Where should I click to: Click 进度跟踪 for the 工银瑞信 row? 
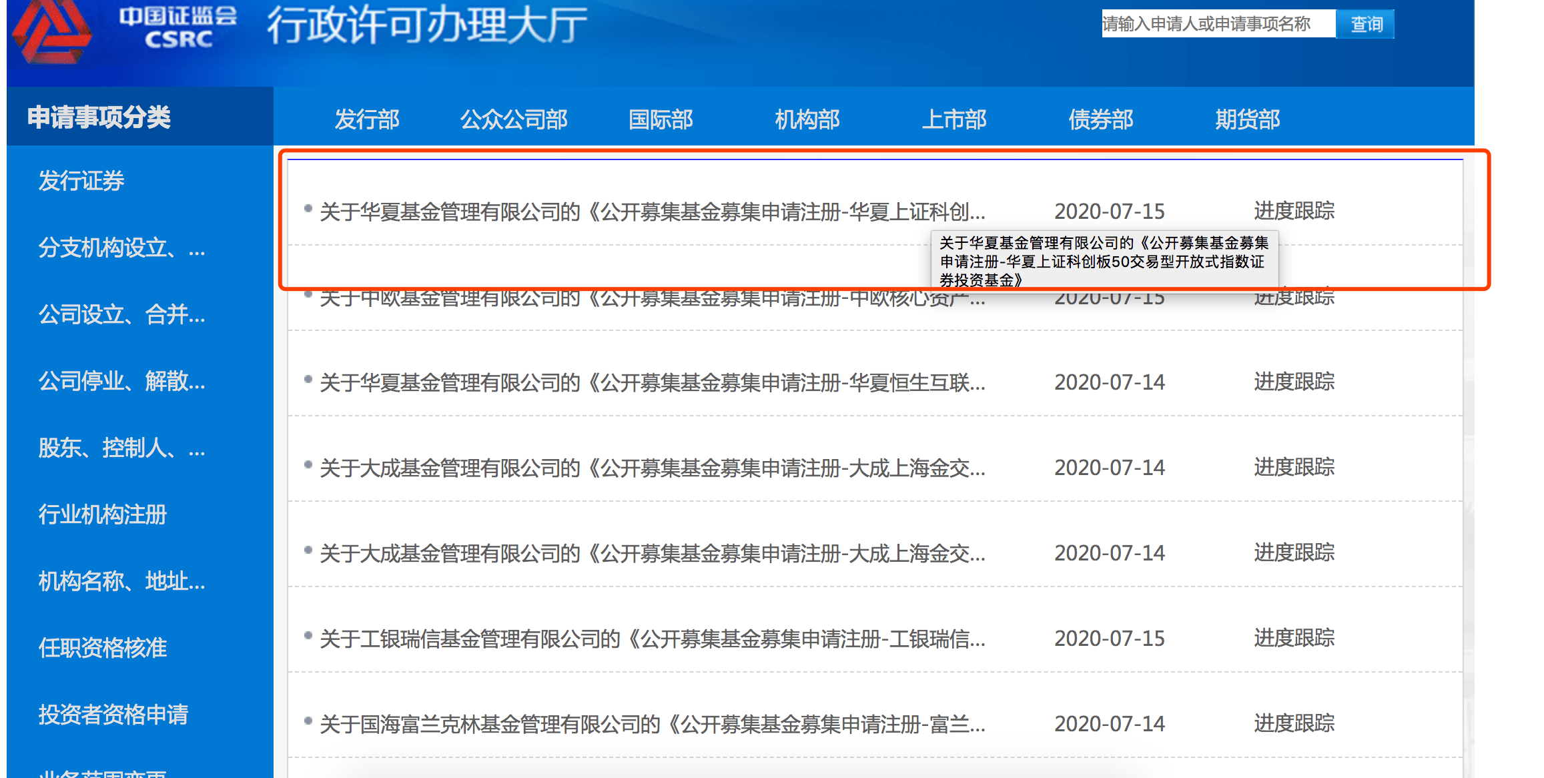[1294, 638]
